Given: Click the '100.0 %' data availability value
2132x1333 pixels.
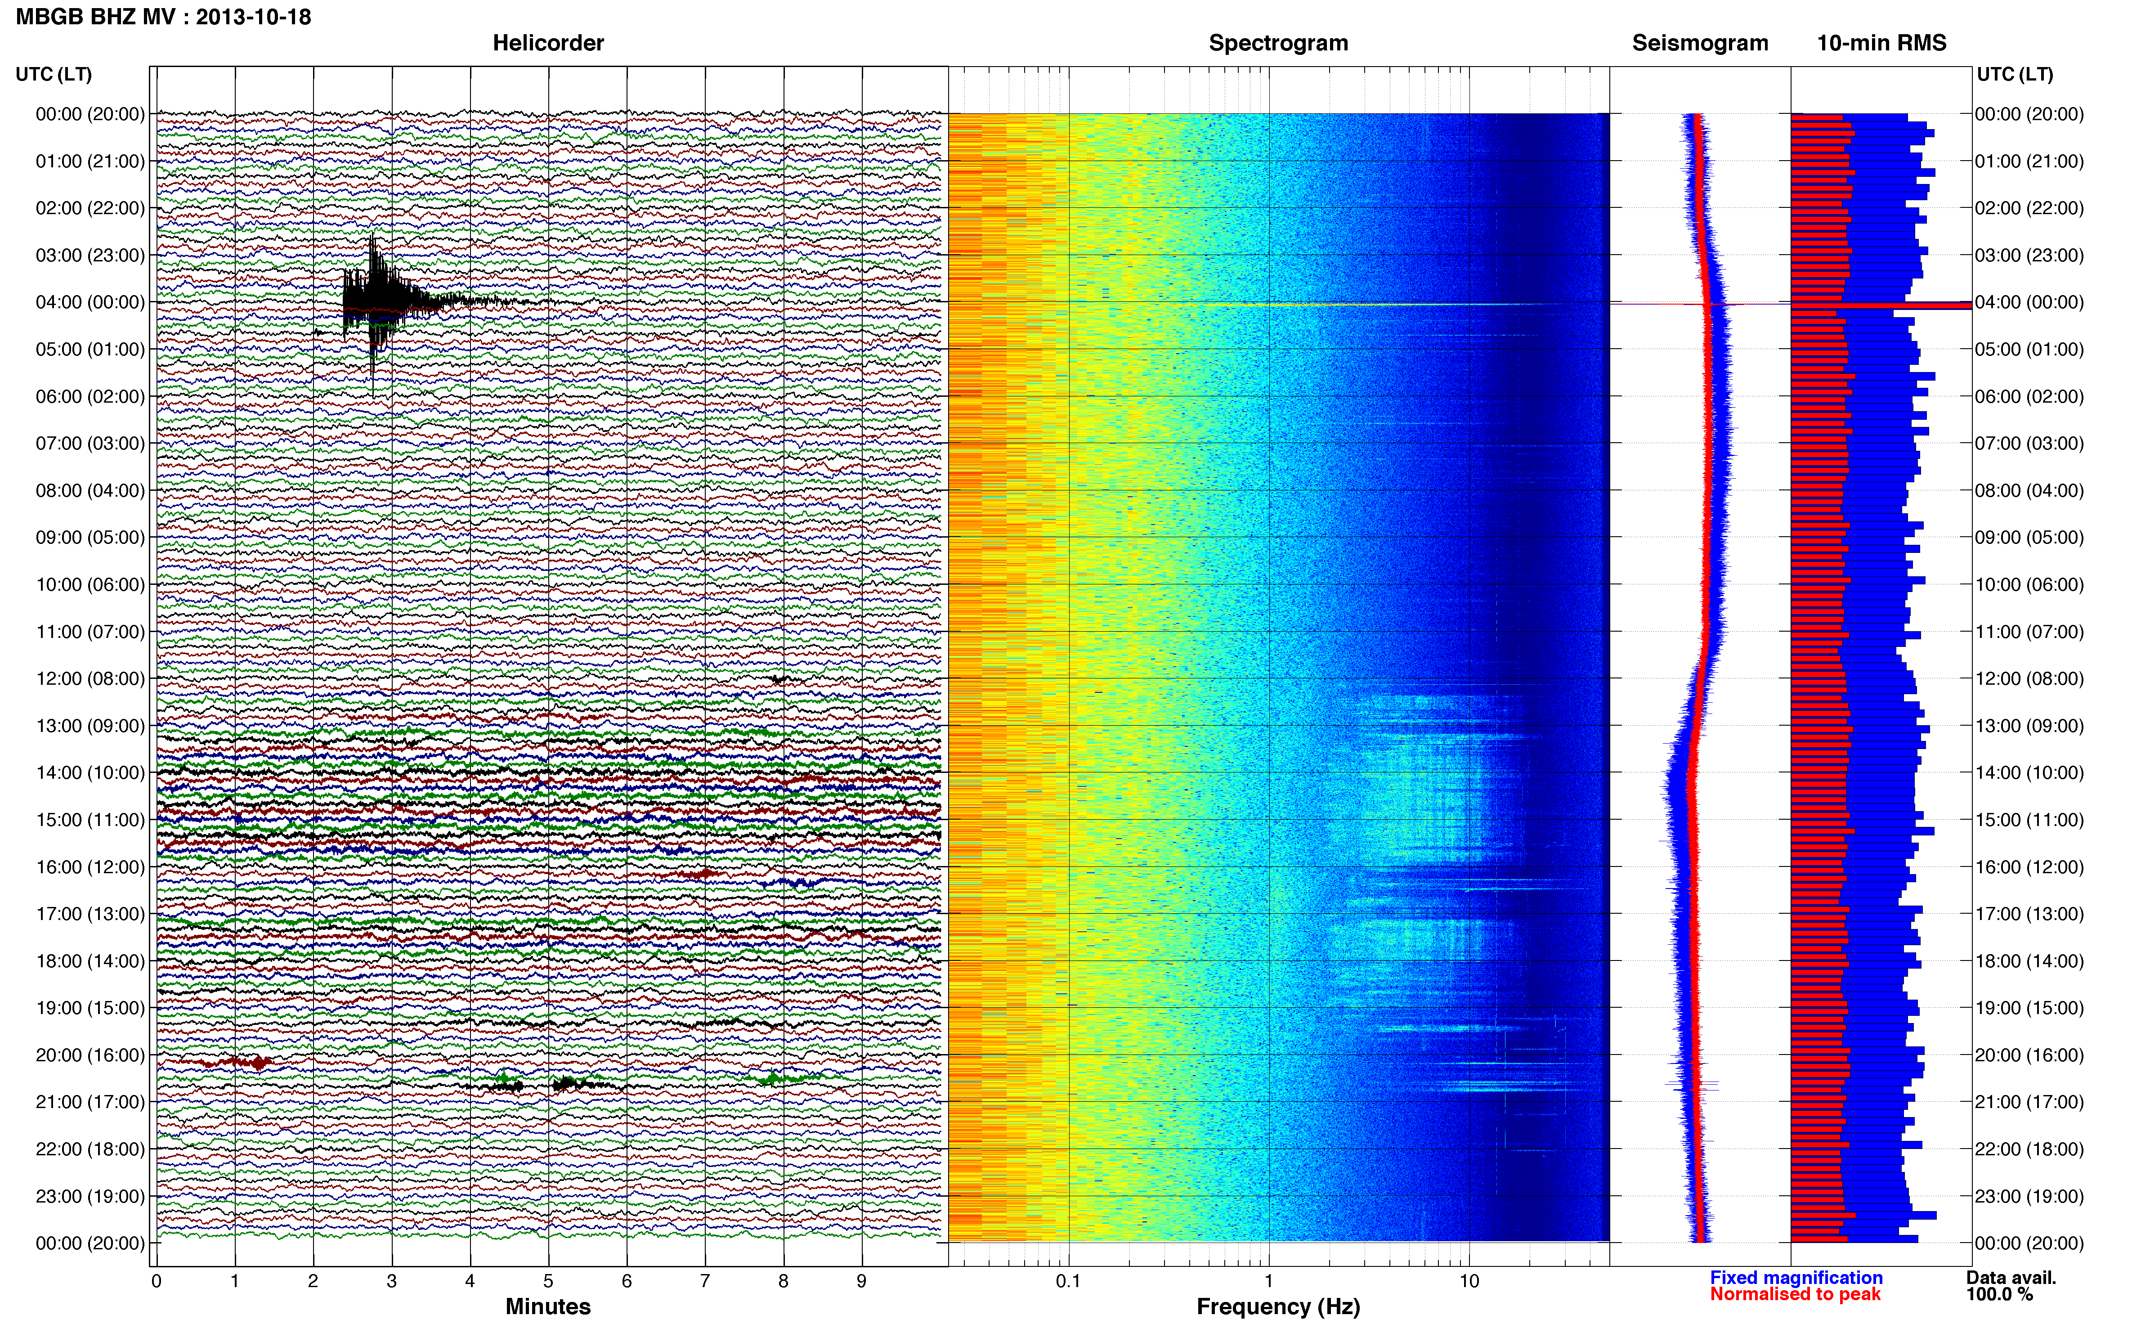Looking at the screenshot, I should pos(1999,1294).
